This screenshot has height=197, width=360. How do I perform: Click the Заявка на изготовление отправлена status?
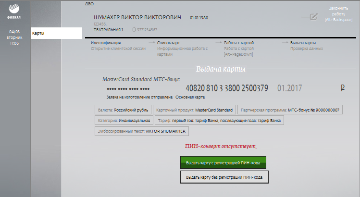click(139, 97)
